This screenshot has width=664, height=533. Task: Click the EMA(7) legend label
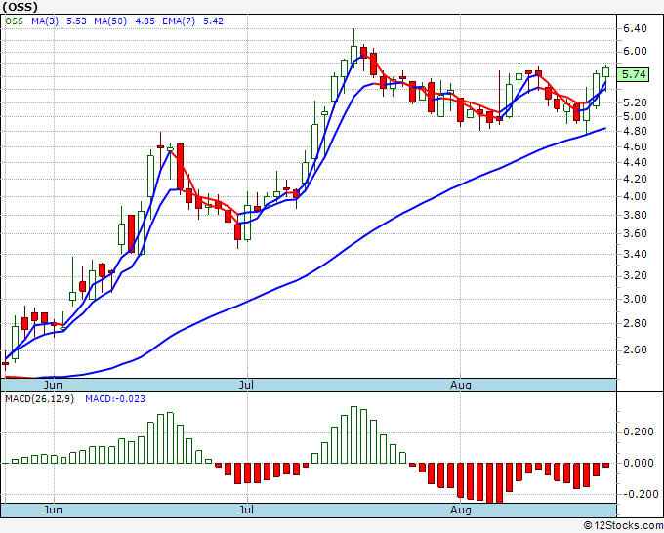179,21
